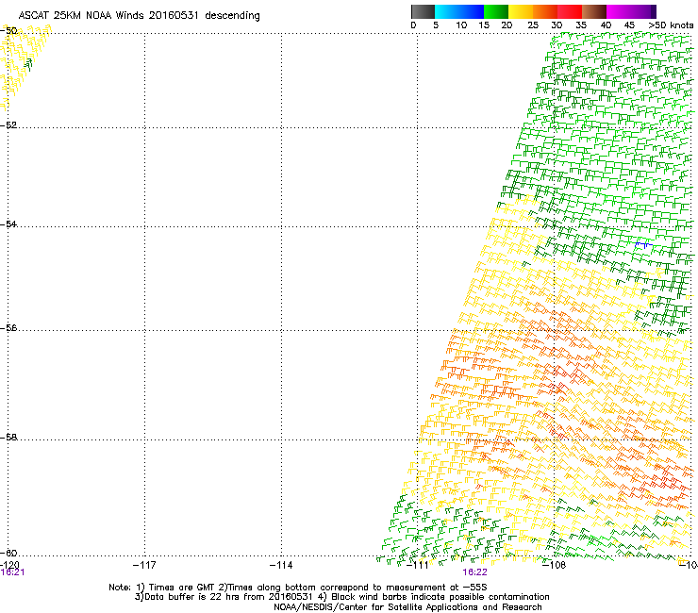Image resolution: width=698 pixels, height=613 pixels.
Task: Click the purple time stamp 16:21
Action: 12,572
